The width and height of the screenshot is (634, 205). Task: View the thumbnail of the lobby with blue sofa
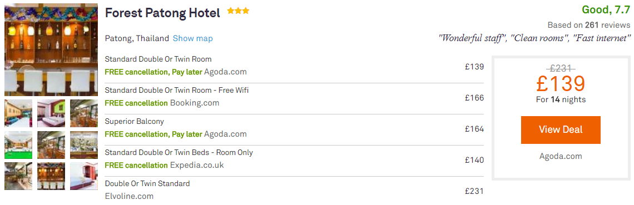[18, 113]
